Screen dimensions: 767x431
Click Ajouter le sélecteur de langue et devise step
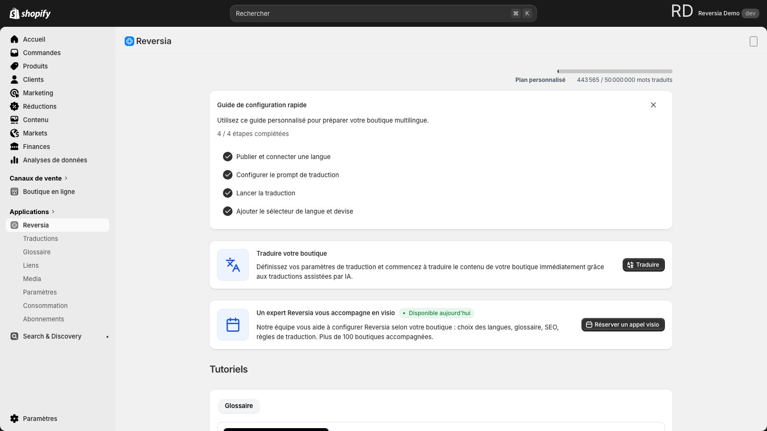pos(295,211)
